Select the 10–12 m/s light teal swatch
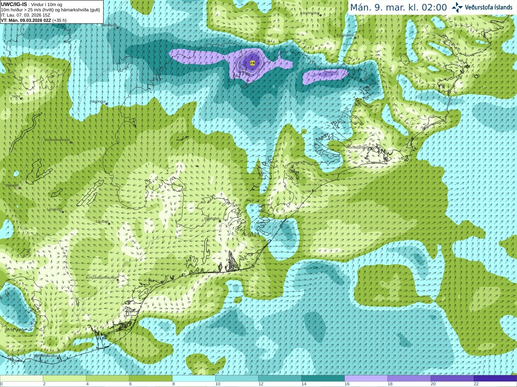 coord(237,379)
